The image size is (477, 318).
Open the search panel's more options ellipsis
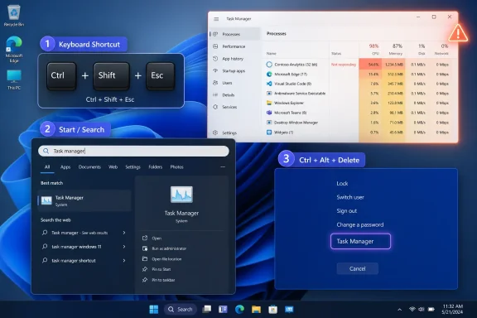223,167
